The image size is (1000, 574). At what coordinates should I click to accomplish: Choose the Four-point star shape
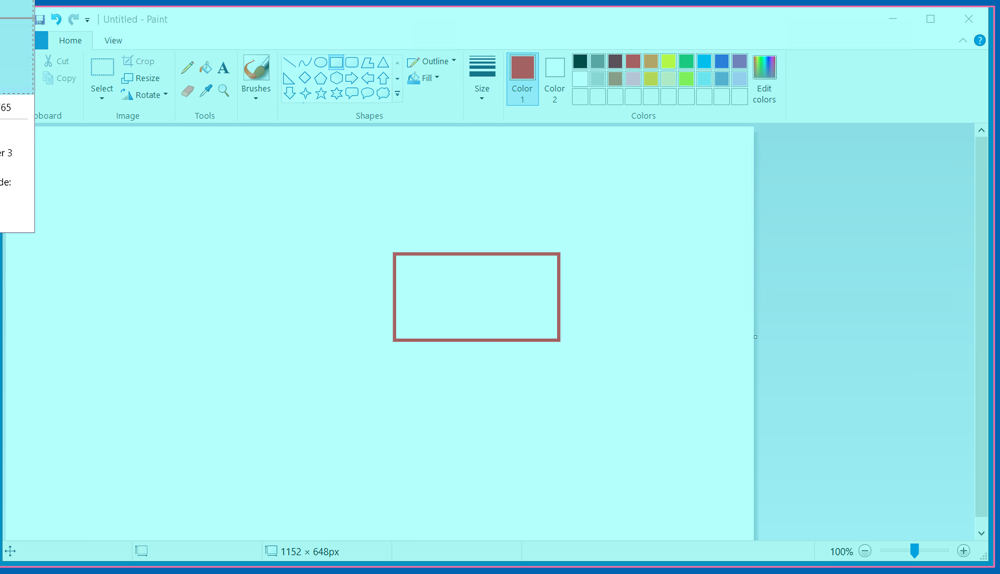click(305, 93)
